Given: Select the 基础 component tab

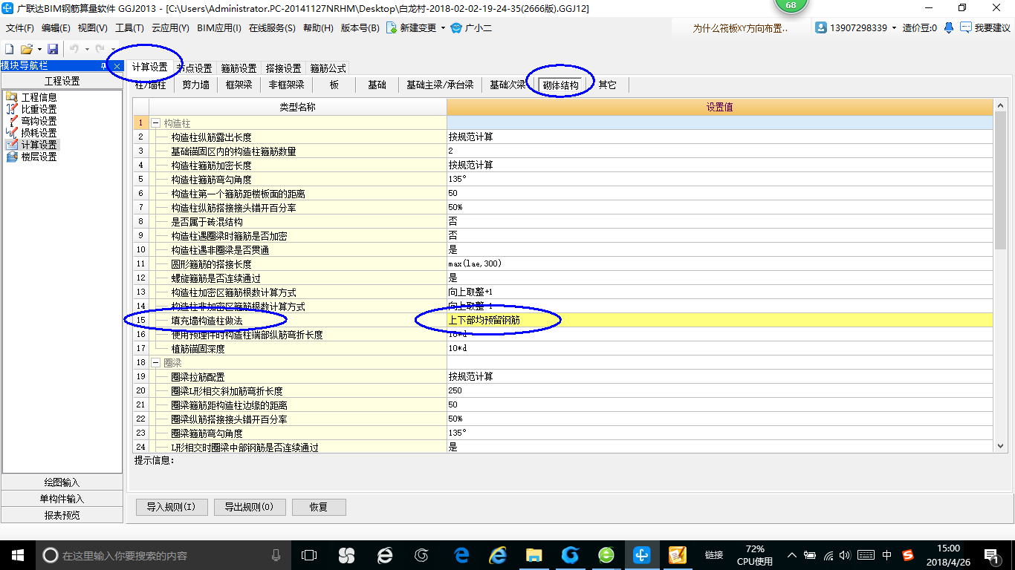Looking at the screenshot, I should coord(377,85).
